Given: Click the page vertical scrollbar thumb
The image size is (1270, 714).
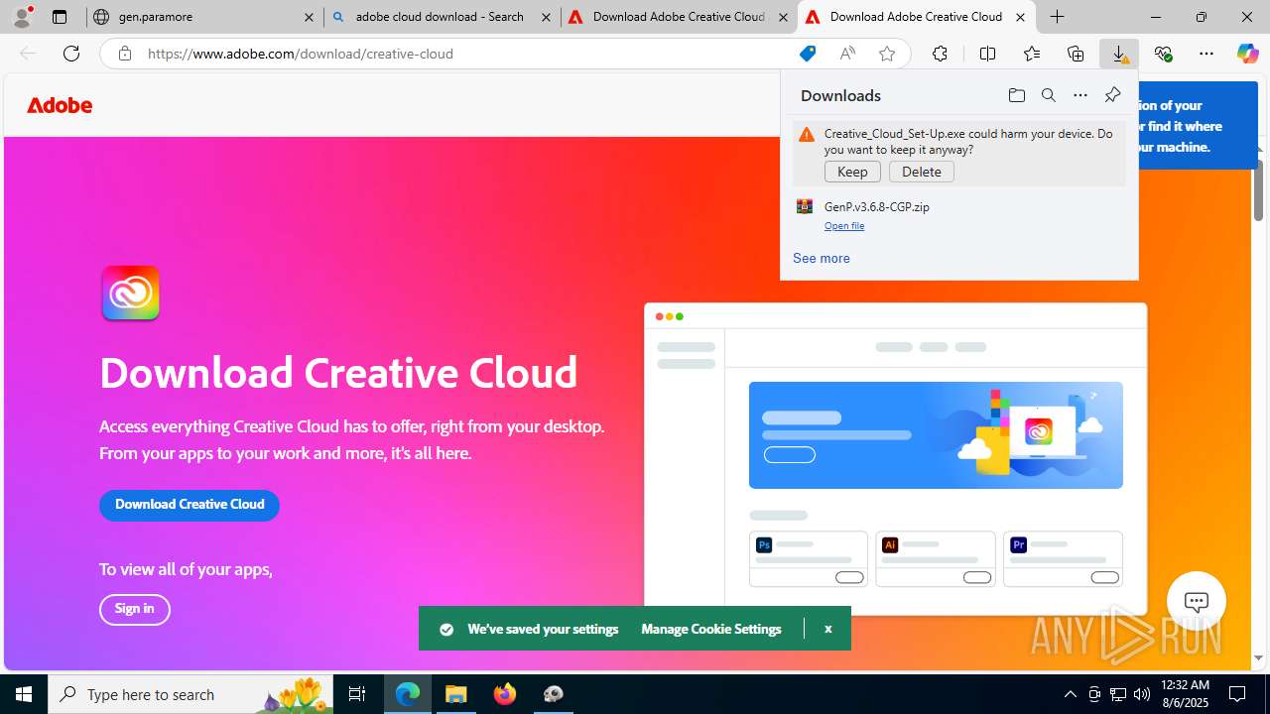Looking at the screenshot, I should (1258, 188).
